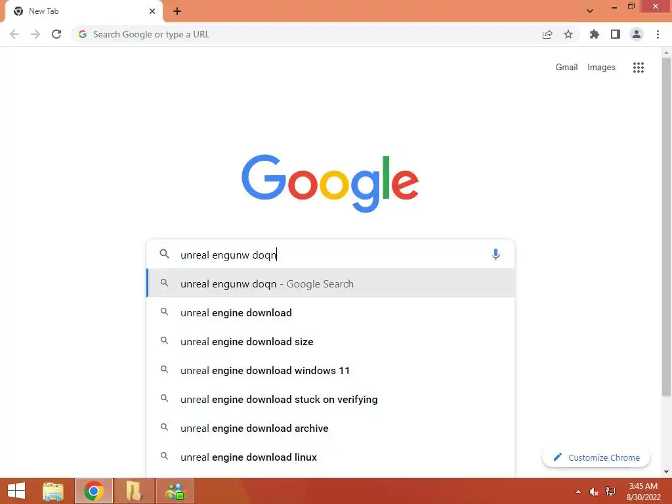Click the network tray icon

click(610, 492)
